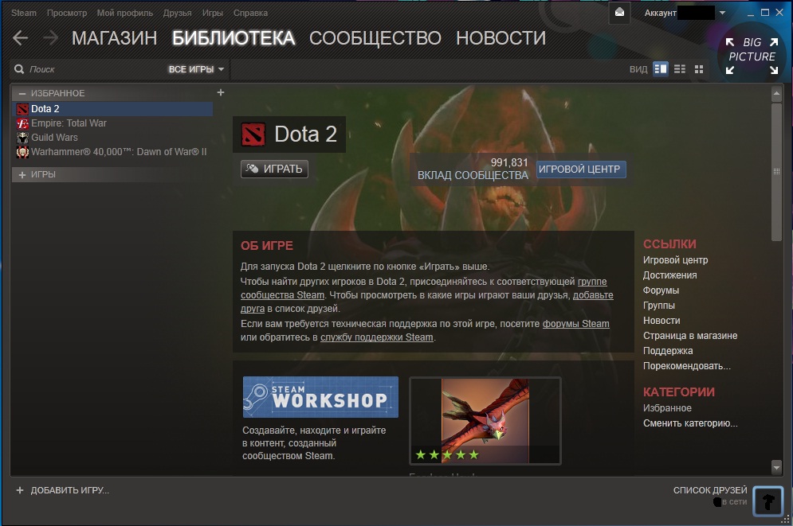Switch to list view icon

tap(680, 69)
